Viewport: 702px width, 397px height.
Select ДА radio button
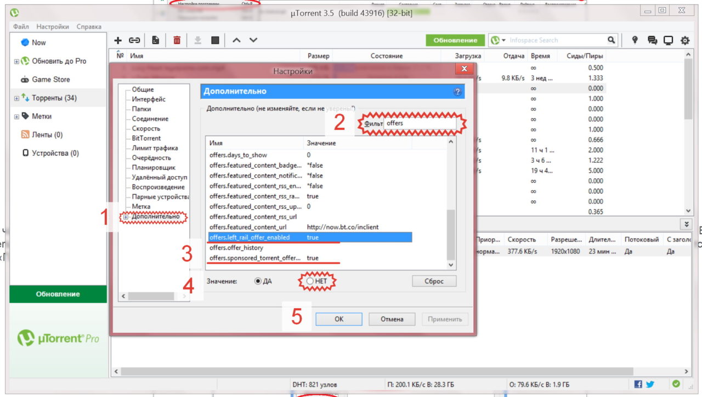(x=258, y=281)
